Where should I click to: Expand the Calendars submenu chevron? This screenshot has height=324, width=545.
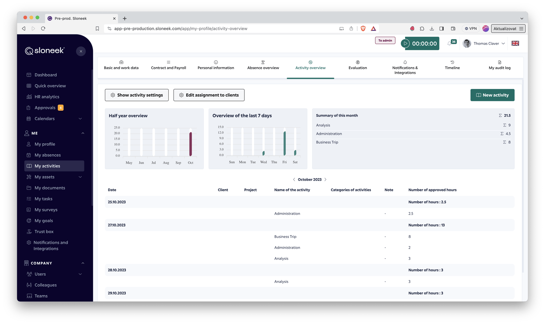(80, 119)
